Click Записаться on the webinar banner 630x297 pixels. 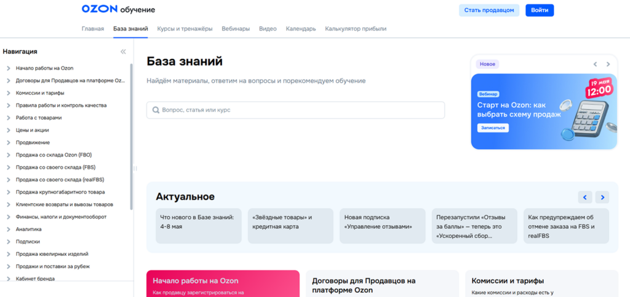[x=493, y=128]
